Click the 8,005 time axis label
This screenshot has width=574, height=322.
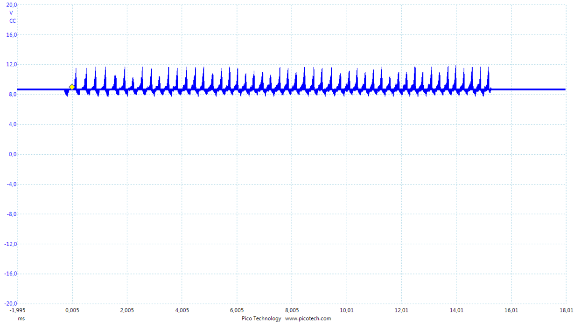[x=292, y=310]
